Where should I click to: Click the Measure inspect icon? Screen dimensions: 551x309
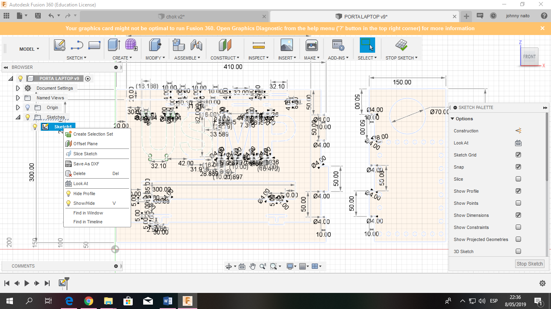pyautogui.click(x=259, y=45)
